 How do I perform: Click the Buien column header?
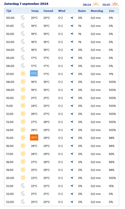82,11
